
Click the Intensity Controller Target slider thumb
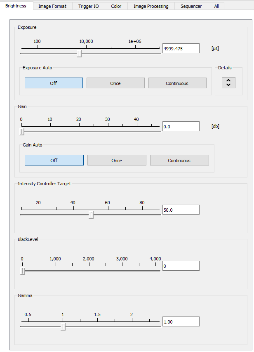pos(91,215)
